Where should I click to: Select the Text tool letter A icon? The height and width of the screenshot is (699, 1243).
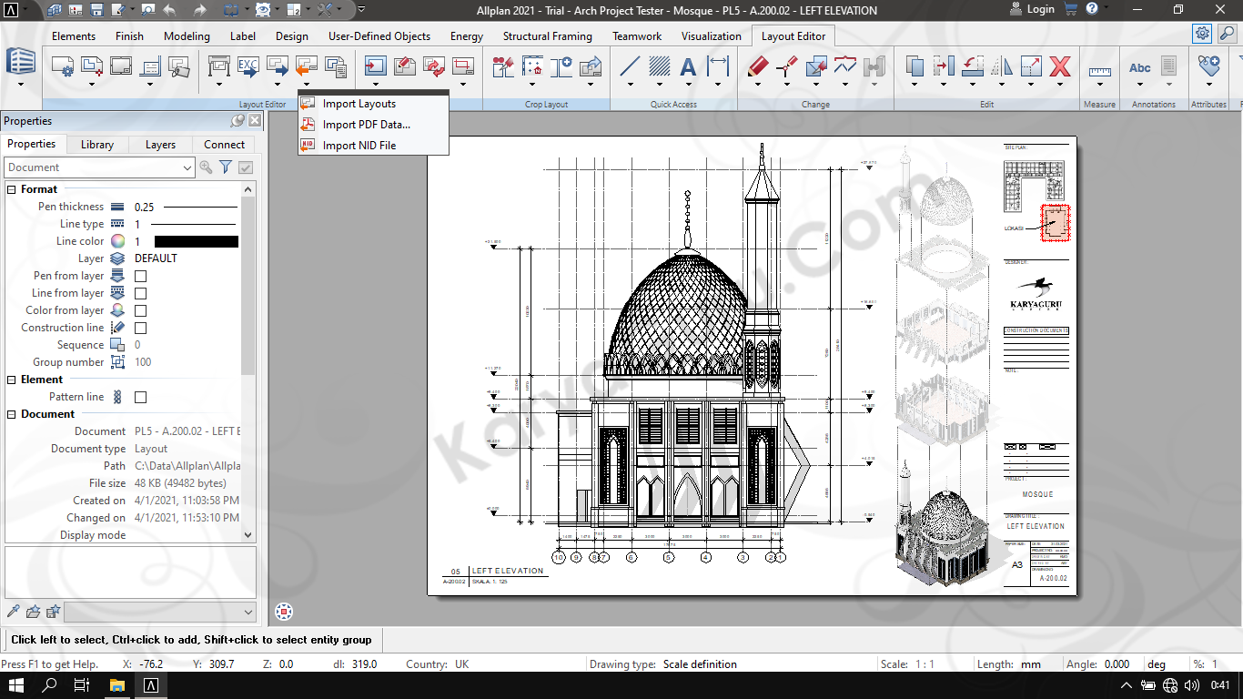pos(688,66)
